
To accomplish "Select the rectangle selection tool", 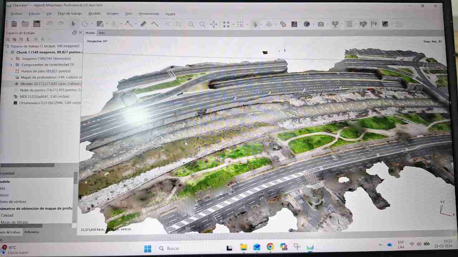I will pos(100,24).
